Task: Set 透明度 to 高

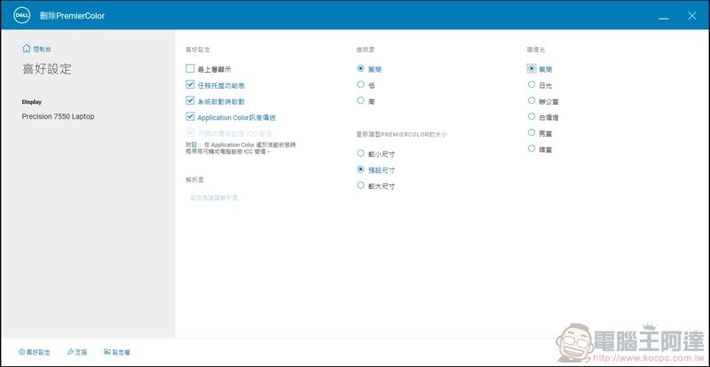Action: [x=360, y=101]
